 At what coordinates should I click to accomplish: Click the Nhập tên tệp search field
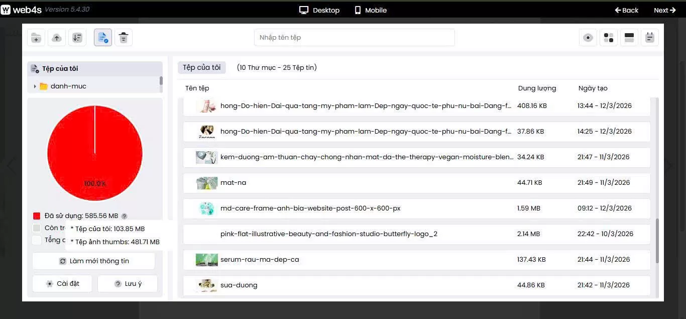354,38
